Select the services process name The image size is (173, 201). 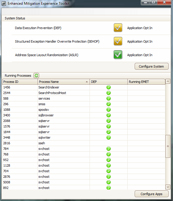(x=44, y=98)
